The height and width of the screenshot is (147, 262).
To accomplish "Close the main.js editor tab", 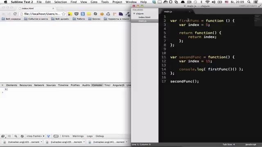I will (190, 12).
